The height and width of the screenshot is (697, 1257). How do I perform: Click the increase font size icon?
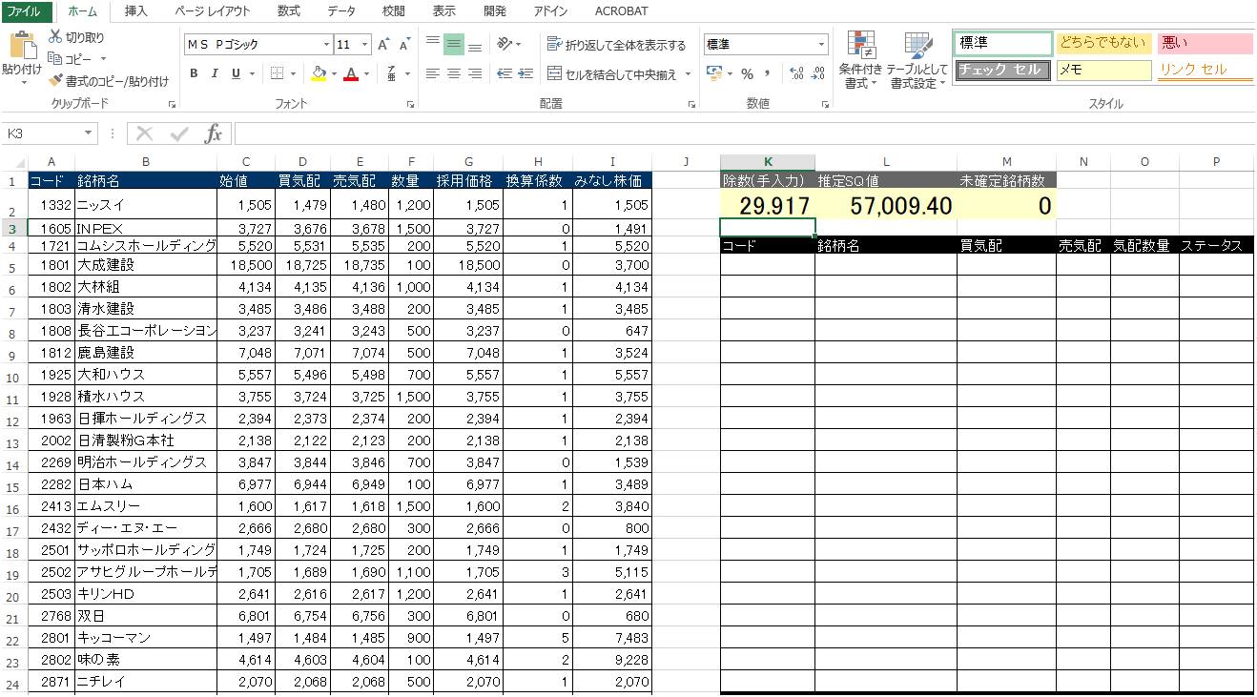pos(383,45)
